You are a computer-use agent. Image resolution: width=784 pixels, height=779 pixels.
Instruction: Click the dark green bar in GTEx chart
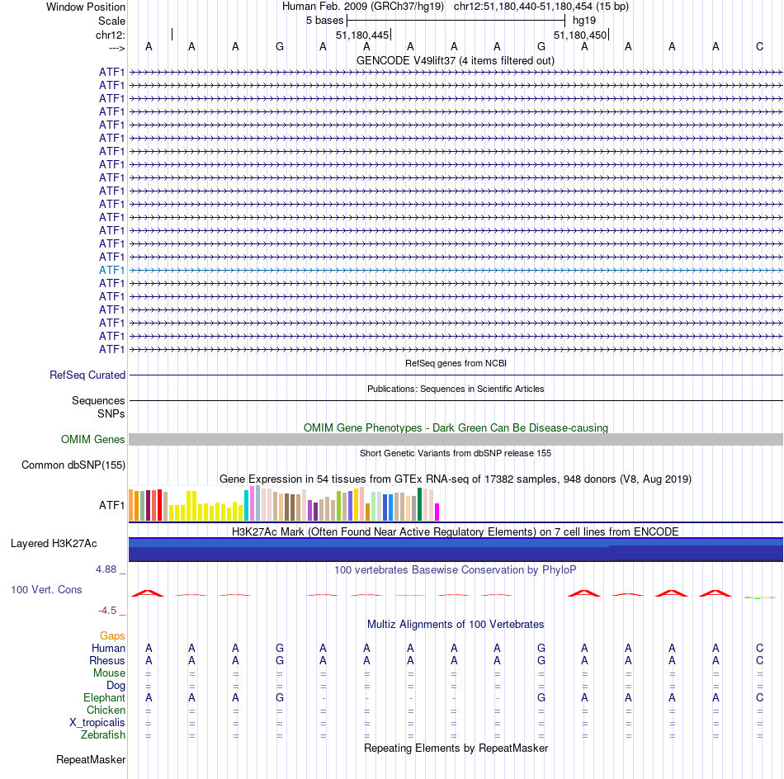click(419, 504)
